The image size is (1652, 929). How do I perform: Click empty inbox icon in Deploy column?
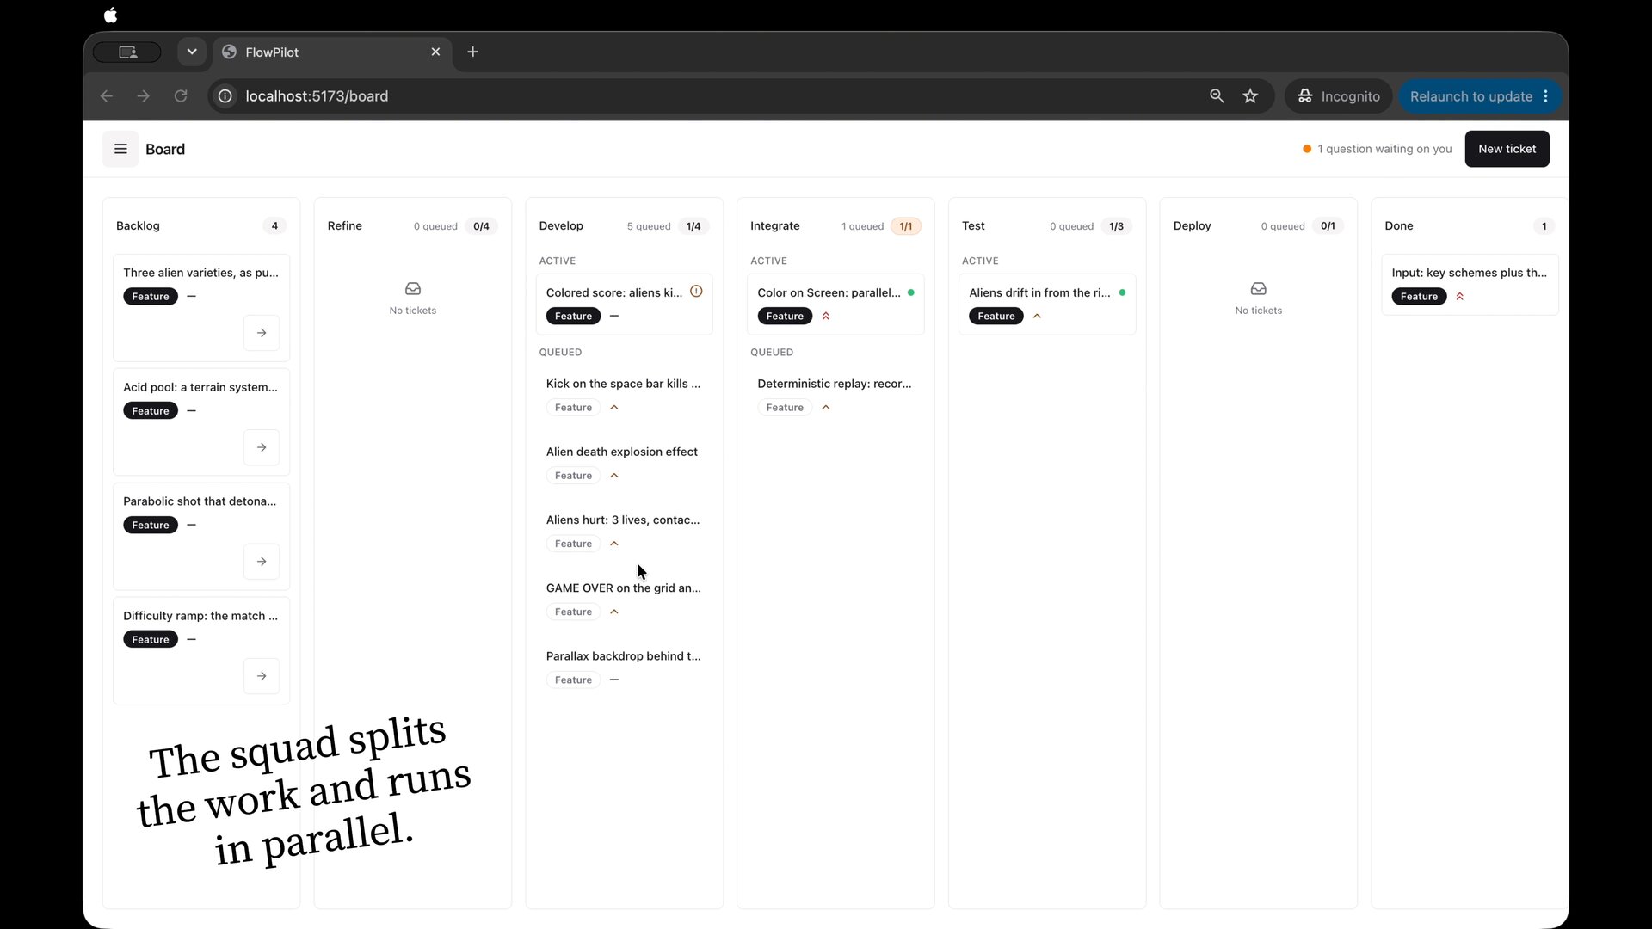point(1258,289)
